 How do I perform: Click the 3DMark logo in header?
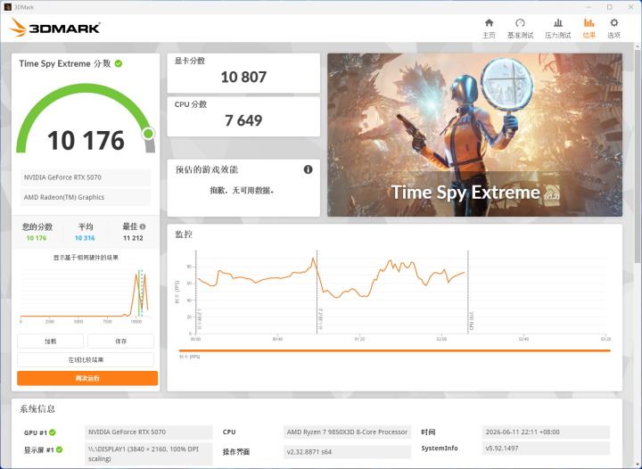[55, 28]
